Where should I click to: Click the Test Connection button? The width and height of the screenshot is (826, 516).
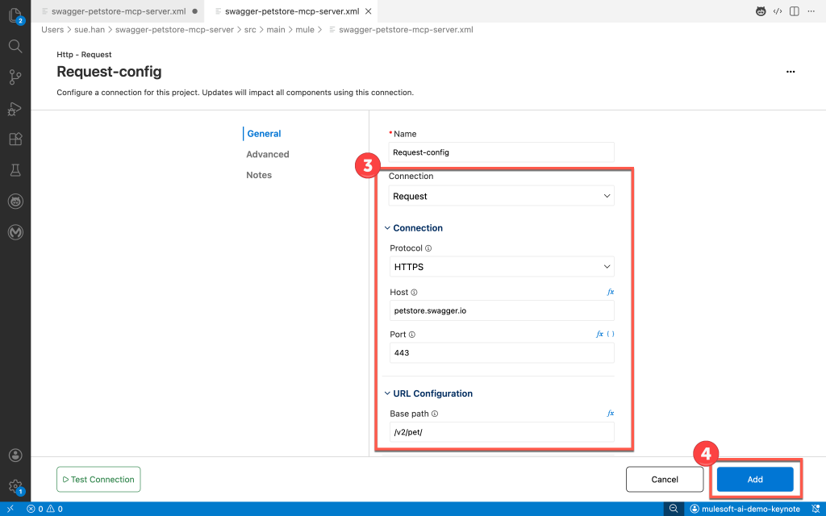98,480
